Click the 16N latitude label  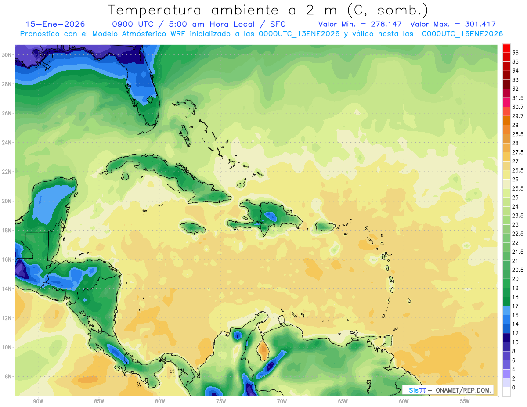(7, 259)
